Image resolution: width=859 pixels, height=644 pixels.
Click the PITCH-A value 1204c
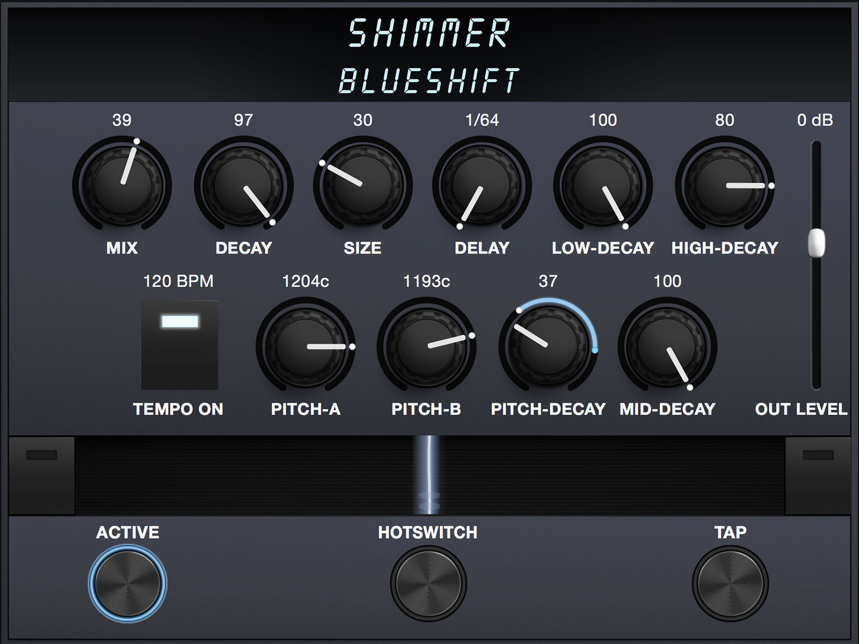[305, 281]
